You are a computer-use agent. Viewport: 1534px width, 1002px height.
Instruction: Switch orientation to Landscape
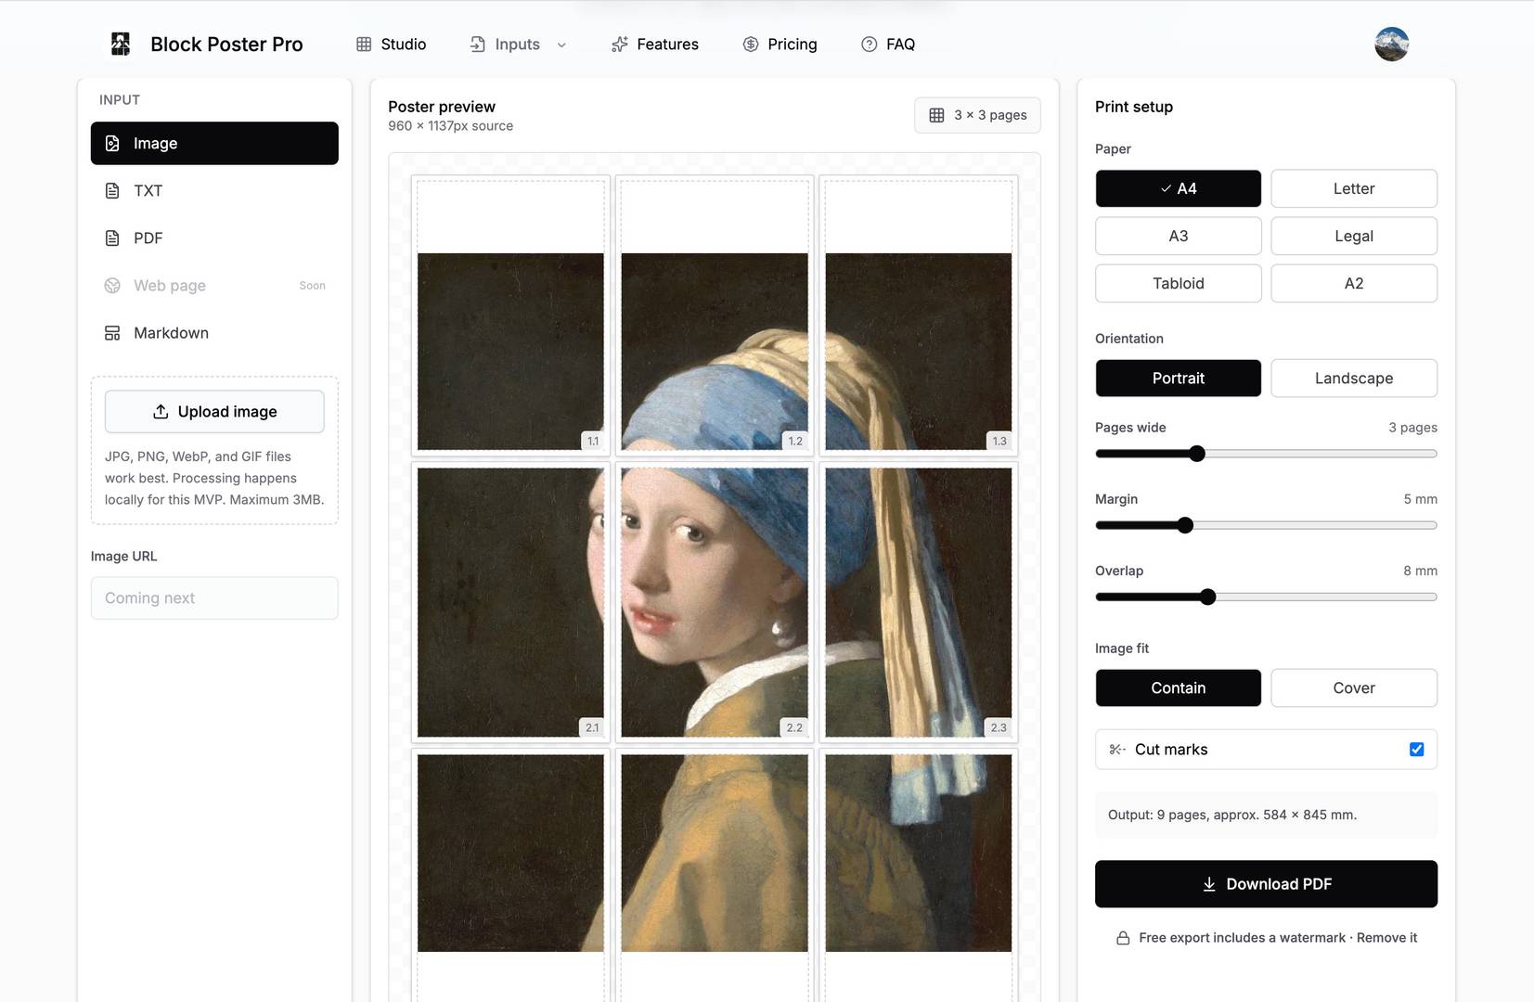(1353, 378)
